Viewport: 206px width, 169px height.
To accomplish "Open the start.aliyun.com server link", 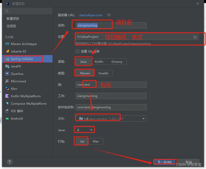I will 91,15.
